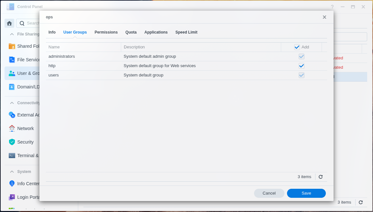The height and width of the screenshot is (212, 373).
Task: Collapse the System section
Action: pyautogui.click(x=12, y=172)
